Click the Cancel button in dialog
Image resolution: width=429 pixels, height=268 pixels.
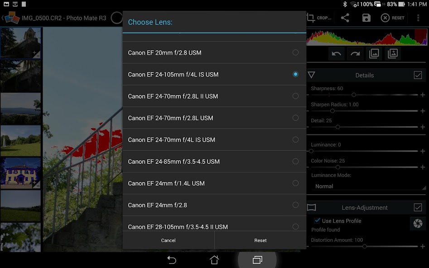click(168, 240)
